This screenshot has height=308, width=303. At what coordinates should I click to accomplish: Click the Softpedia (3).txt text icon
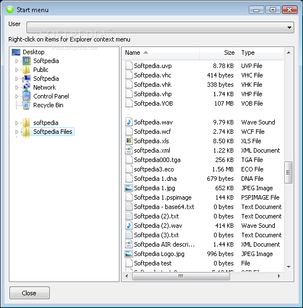(x=129, y=235)
